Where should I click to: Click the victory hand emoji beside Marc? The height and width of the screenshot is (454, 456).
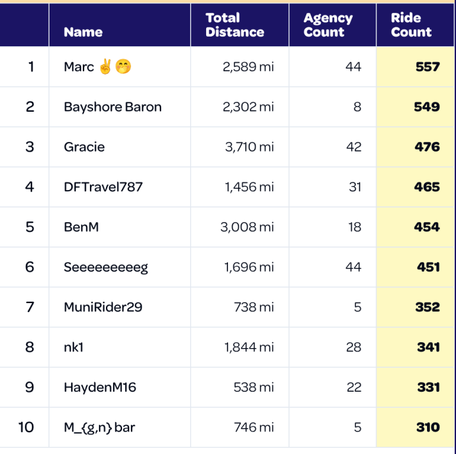tap(106, 67)
